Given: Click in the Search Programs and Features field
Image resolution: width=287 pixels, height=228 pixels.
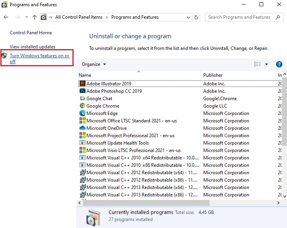Looking at the screenshot, I should click(x=239, y=17).
